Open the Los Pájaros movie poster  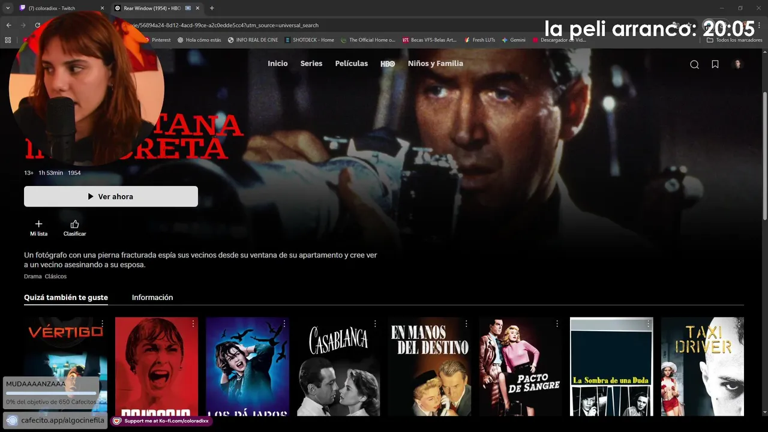click(247, 367)
